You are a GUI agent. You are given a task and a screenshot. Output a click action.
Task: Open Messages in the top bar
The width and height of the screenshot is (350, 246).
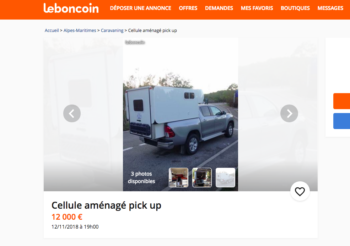[330, 8]
